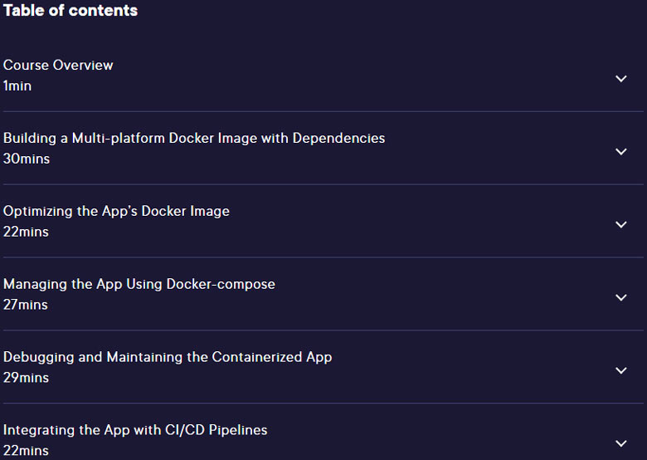Image resolution: width=647 pixels, height=460 pixels.
Task: Select Debugging and Maintaining the Containerized App title
Action: point(168,357)
